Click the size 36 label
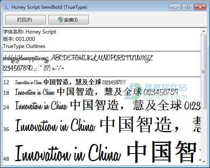The image size is (210, 168). [x=6, y=129]
